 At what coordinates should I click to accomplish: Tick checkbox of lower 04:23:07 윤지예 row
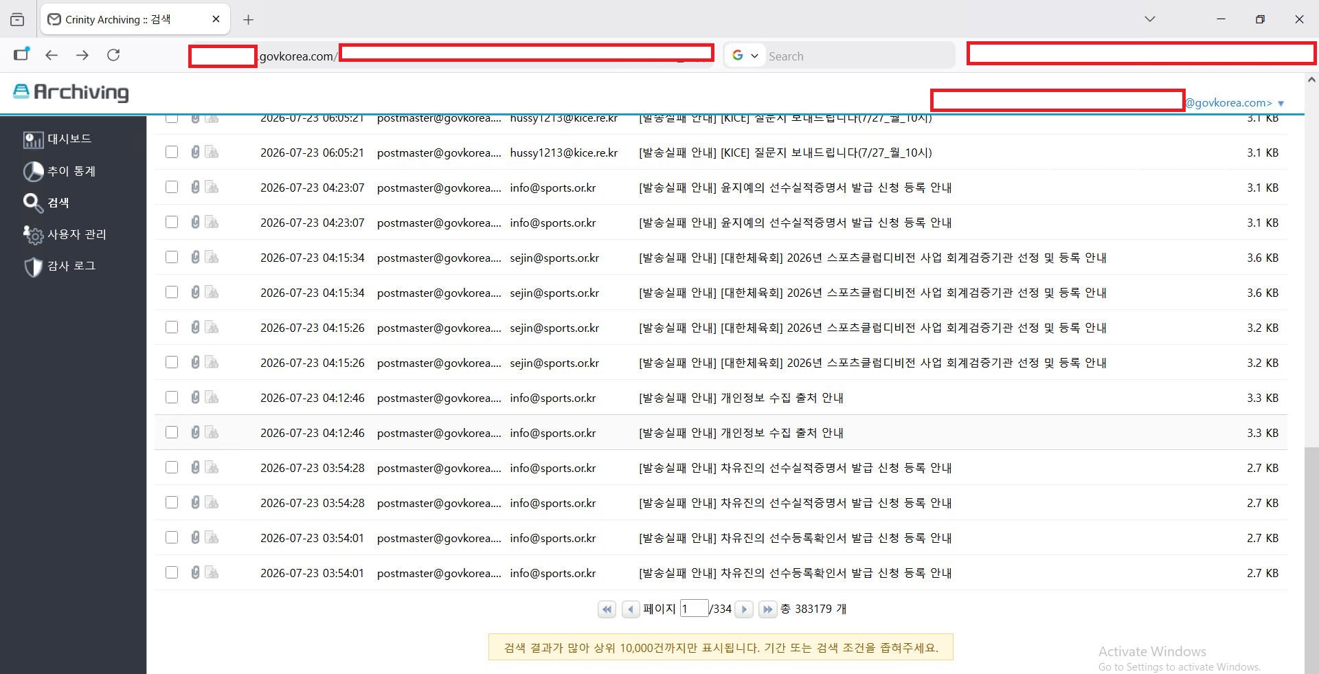172,222
